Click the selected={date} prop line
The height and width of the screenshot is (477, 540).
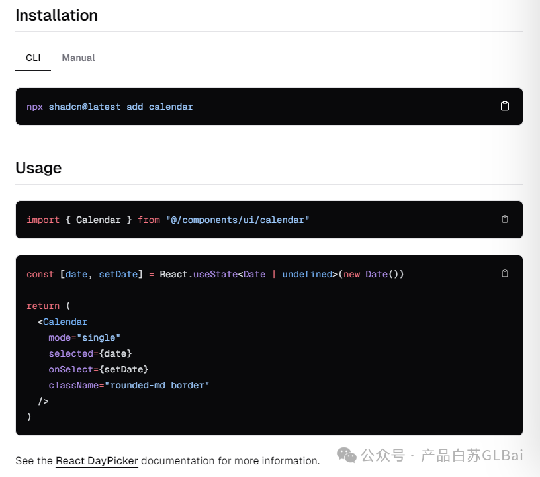90,353
